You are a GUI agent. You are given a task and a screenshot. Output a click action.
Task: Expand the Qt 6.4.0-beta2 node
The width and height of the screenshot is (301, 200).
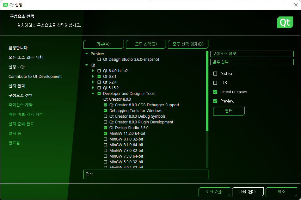93,71
